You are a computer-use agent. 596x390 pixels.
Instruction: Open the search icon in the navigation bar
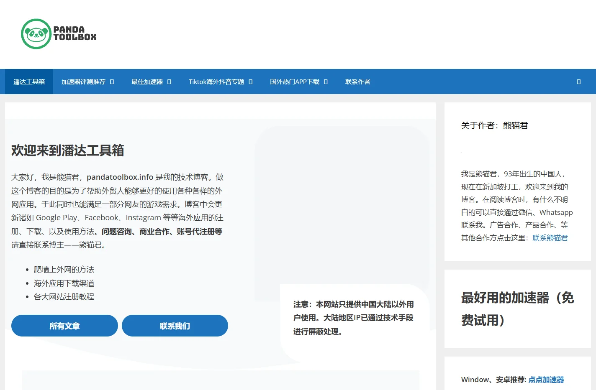pyautogui.click(x=578, y=82)
